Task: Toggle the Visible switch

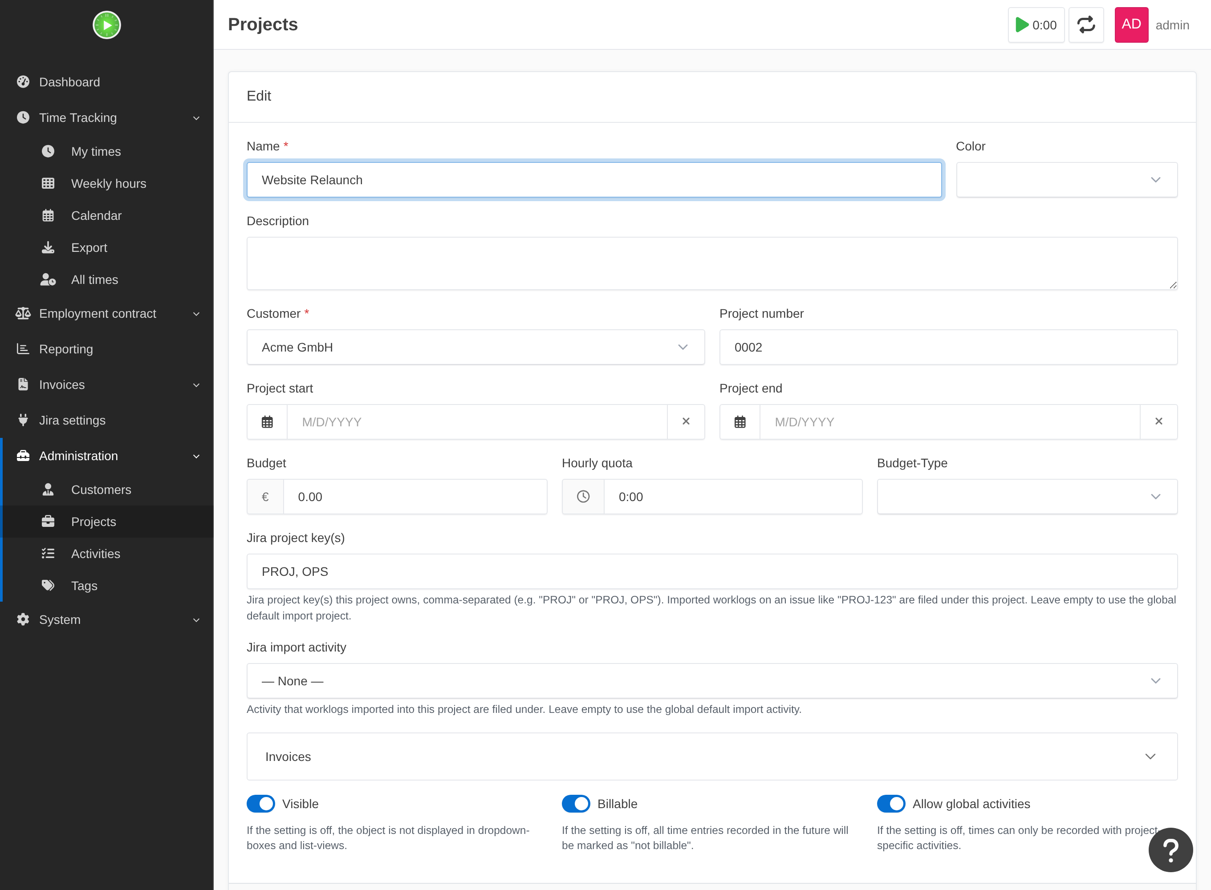Action: tap(261, 804)
